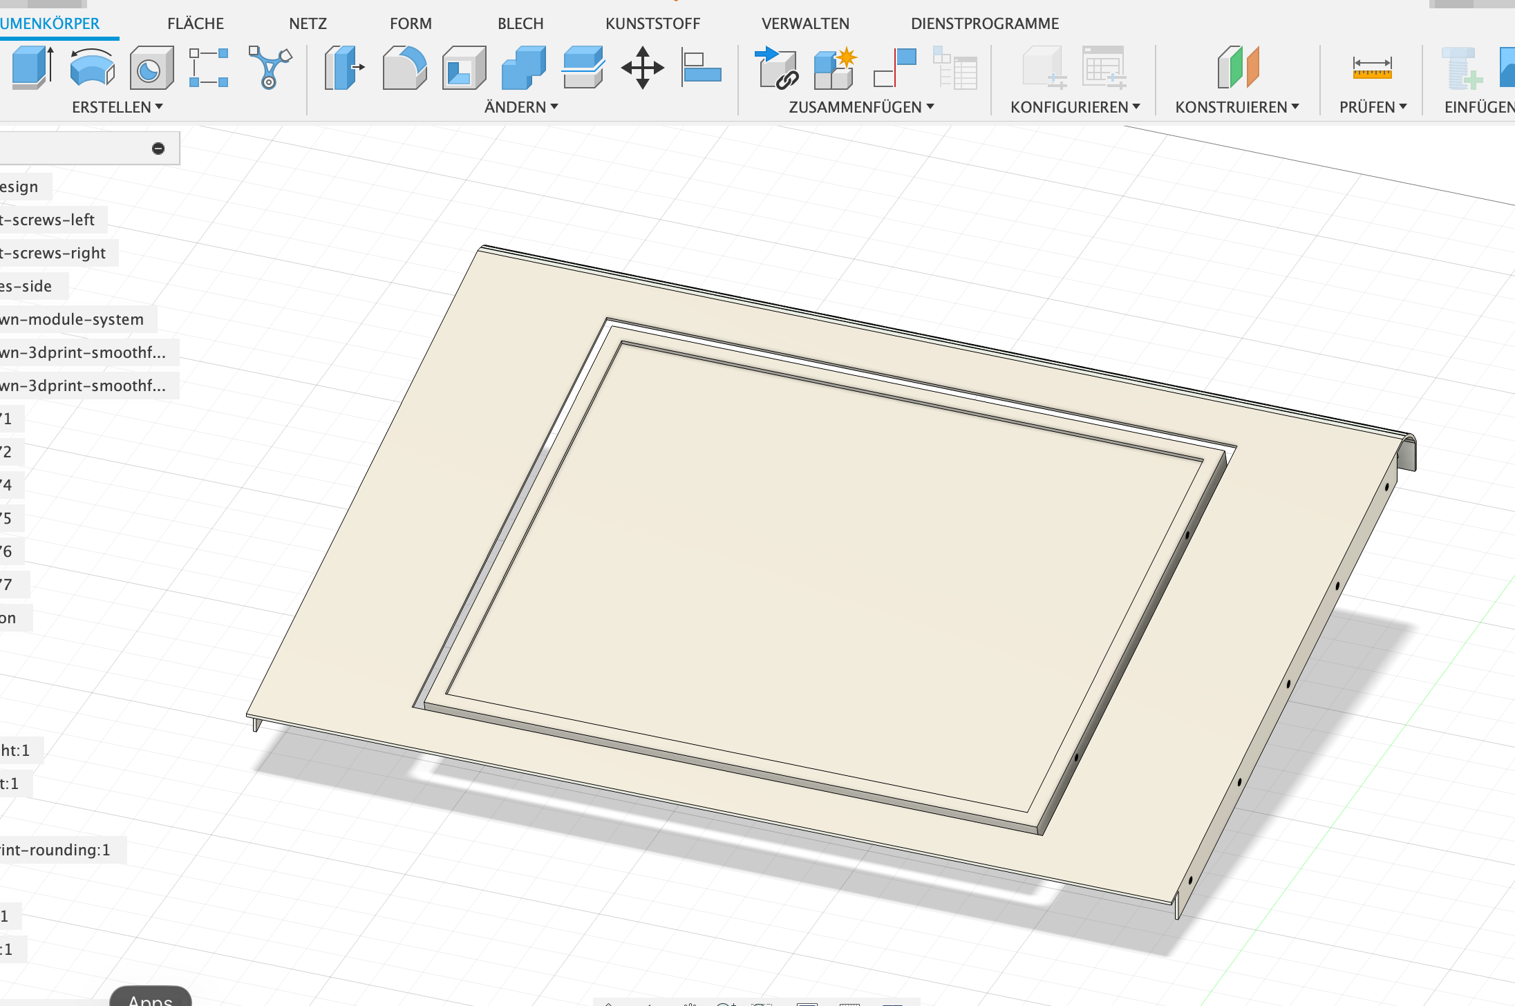This screenshot has height=1006, width=1515.
Task: Select the Joint tool icon
Action: point(894,68)
